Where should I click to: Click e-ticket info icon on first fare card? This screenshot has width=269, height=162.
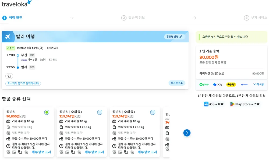pos(8,146)
